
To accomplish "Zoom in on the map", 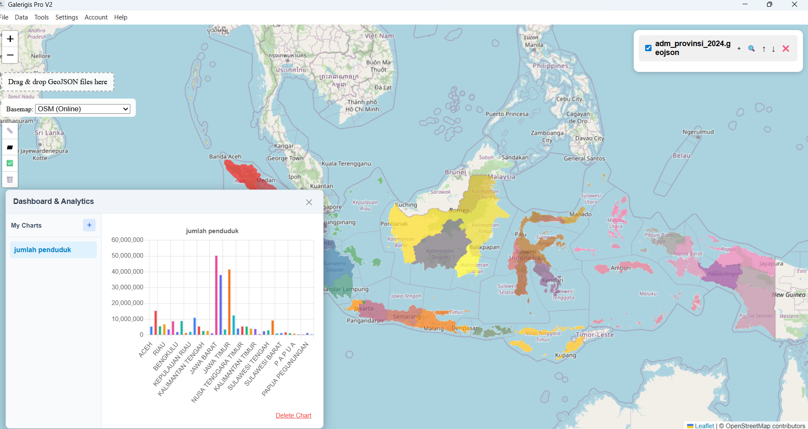I will [9, 38].
